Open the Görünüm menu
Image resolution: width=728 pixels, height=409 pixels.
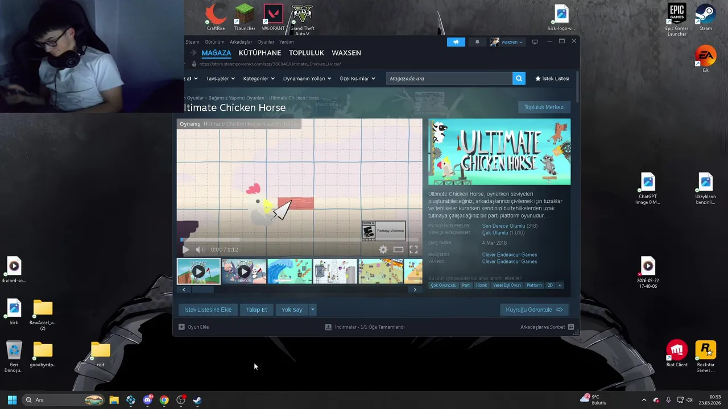tap(214, 42)
